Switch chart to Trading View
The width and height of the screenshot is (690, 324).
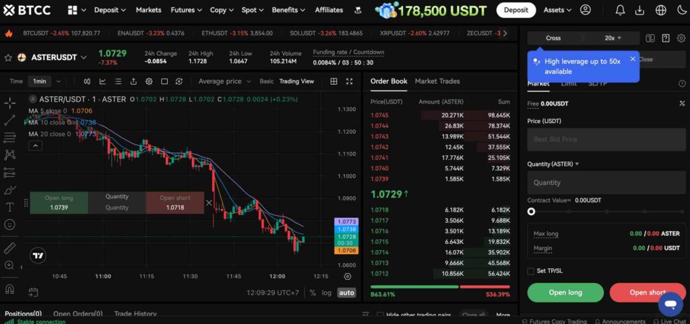(x=296, y=81)
